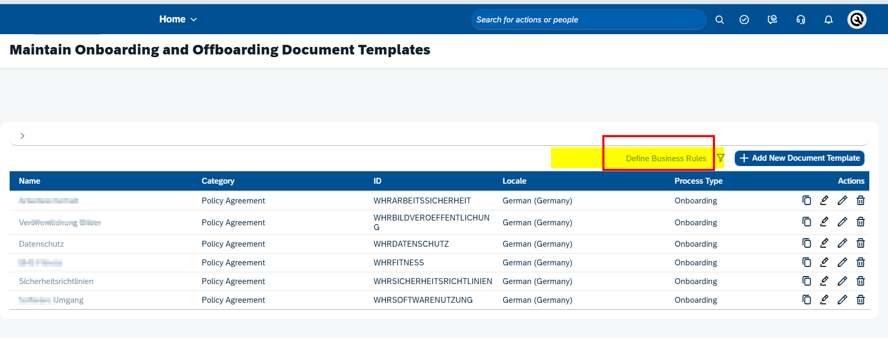Click the filter funnel icon above table
888x338 pixels.
coord(721,158)
